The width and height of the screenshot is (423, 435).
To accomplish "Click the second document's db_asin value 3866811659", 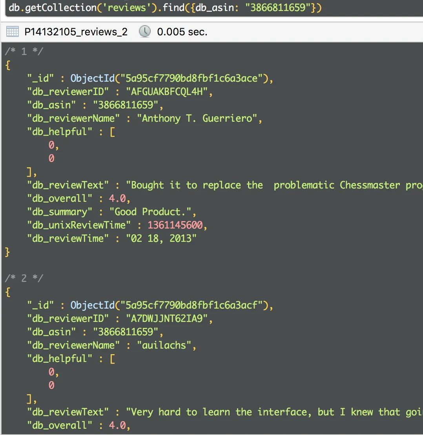I will coord(126,332).
